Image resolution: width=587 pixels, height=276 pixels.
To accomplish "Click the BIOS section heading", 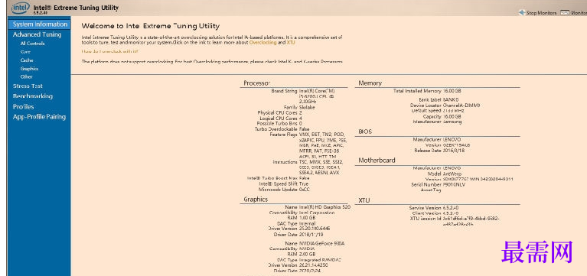I will point(365,132).
